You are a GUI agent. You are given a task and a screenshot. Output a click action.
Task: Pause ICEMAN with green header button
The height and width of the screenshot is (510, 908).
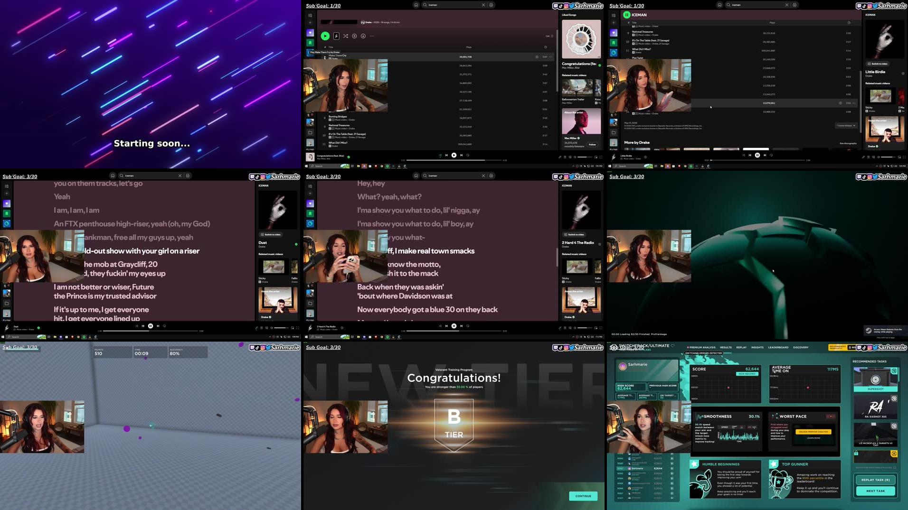pyautogui.click(x=626, y=15)
